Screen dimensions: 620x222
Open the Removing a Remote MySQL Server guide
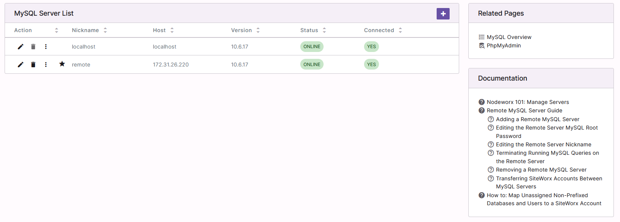(541, 169)
